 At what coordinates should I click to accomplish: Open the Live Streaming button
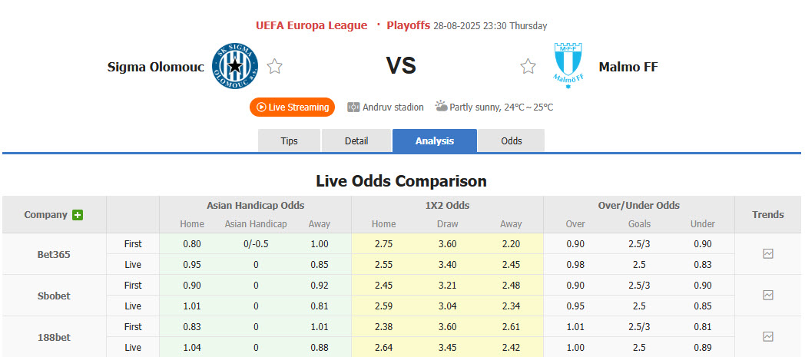[293, 107]
